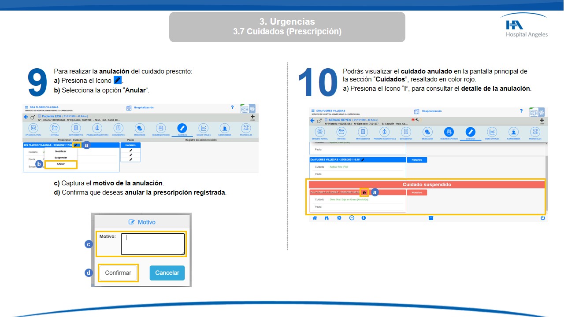Select Suspender from the pencil menu
The image size is (564, 317).
point(61,157)
